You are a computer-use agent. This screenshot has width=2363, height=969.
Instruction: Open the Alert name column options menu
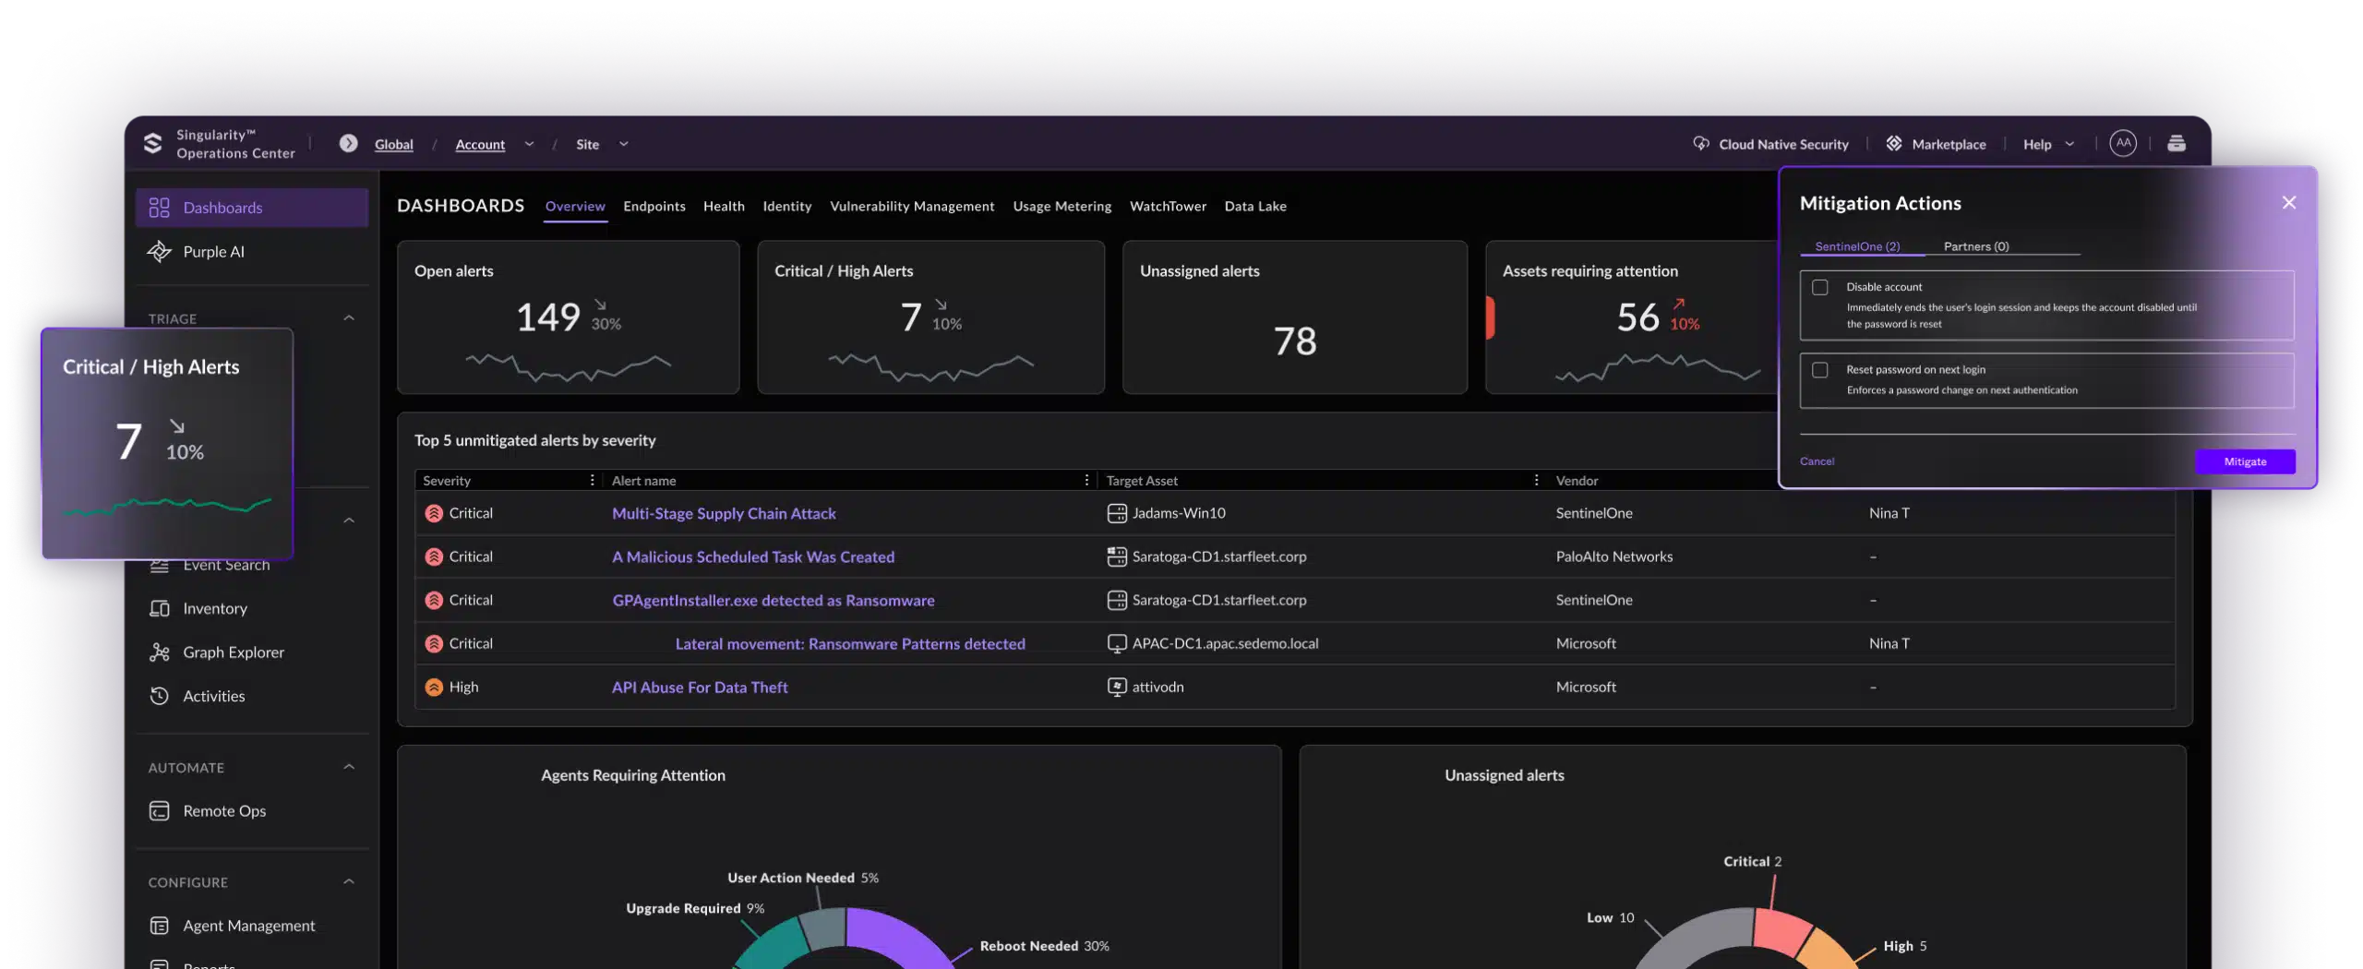pos(1086,480)
